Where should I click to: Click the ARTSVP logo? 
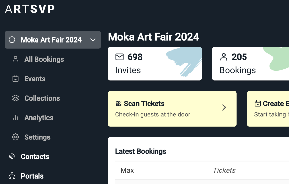pos(30,9)
